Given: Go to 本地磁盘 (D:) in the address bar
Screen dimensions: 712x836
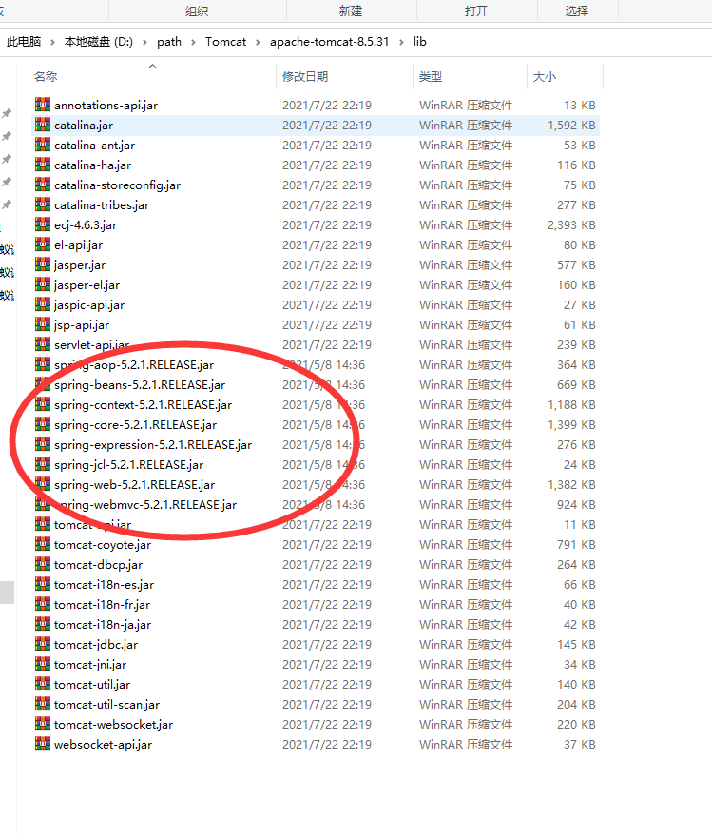Looking at the screenshot, I should click(99, 42).
